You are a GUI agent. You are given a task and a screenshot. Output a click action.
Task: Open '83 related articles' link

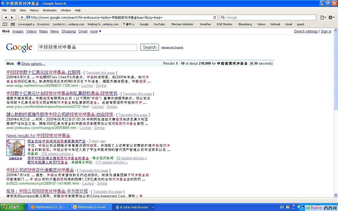[x=132, y=158]
